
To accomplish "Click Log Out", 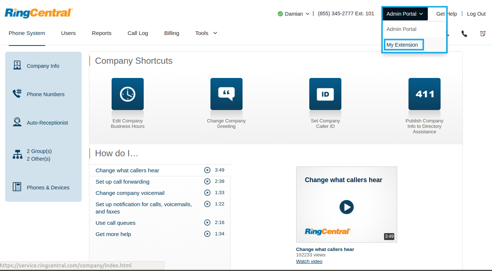I will pos(476,14).
